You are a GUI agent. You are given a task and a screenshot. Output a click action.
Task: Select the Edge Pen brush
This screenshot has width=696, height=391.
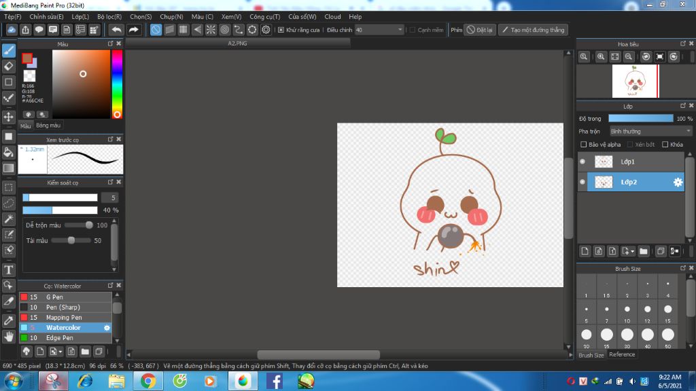(x=65, y=338)
